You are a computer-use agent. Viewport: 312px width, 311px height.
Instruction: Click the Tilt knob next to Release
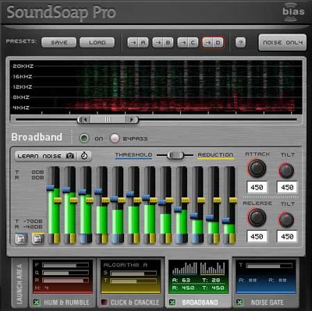click(286, 219)
